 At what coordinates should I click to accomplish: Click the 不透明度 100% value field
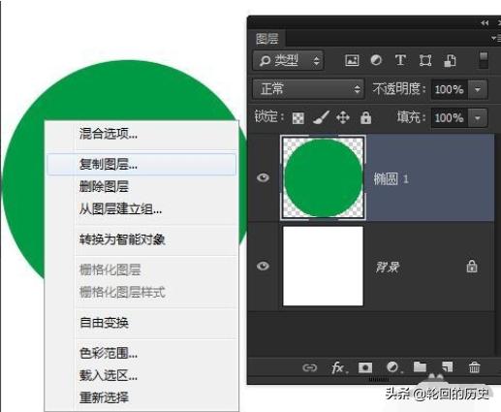(x=450, y=89)
